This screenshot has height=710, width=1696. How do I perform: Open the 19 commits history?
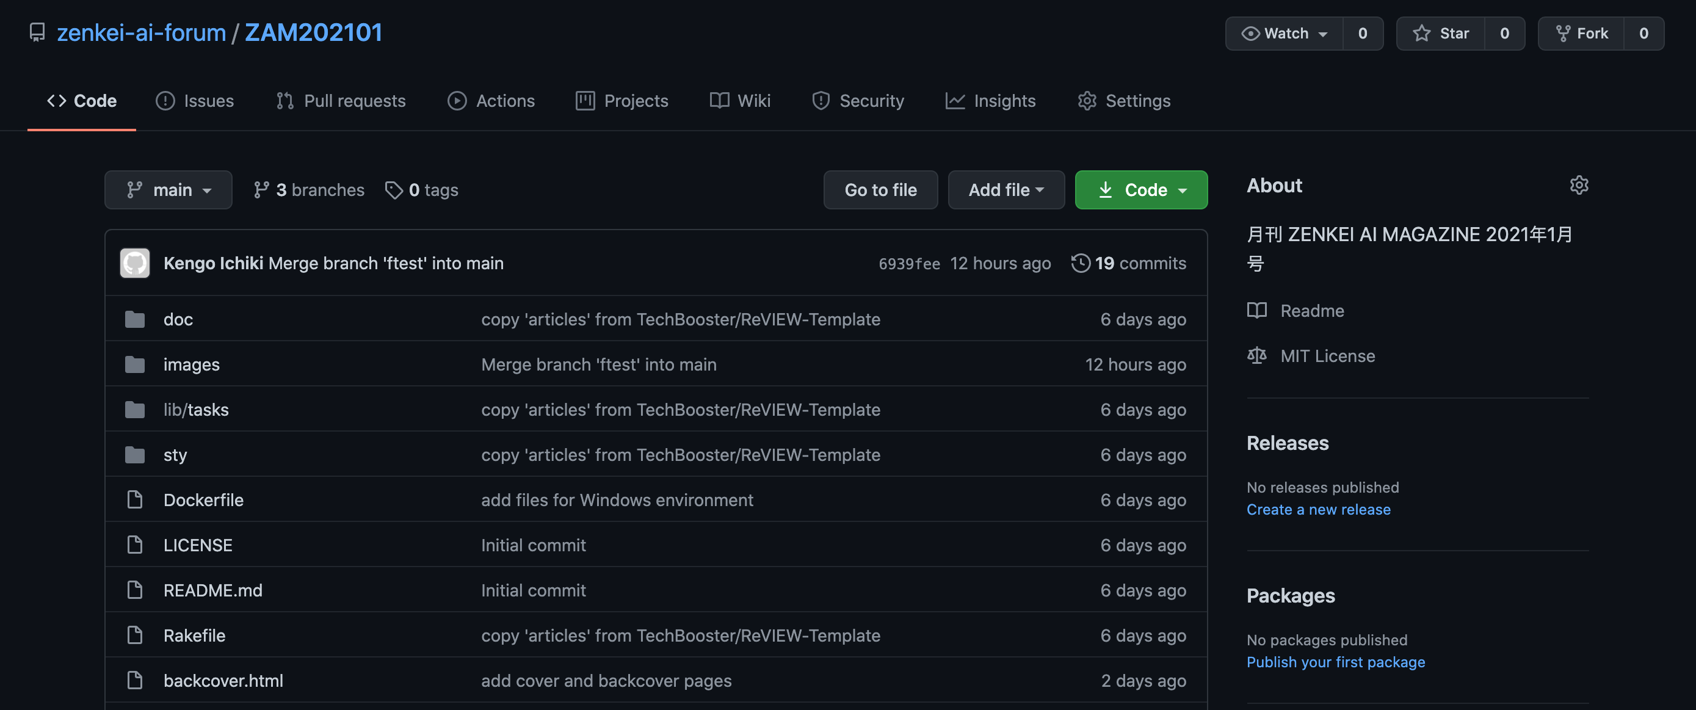click(1128, 263)
